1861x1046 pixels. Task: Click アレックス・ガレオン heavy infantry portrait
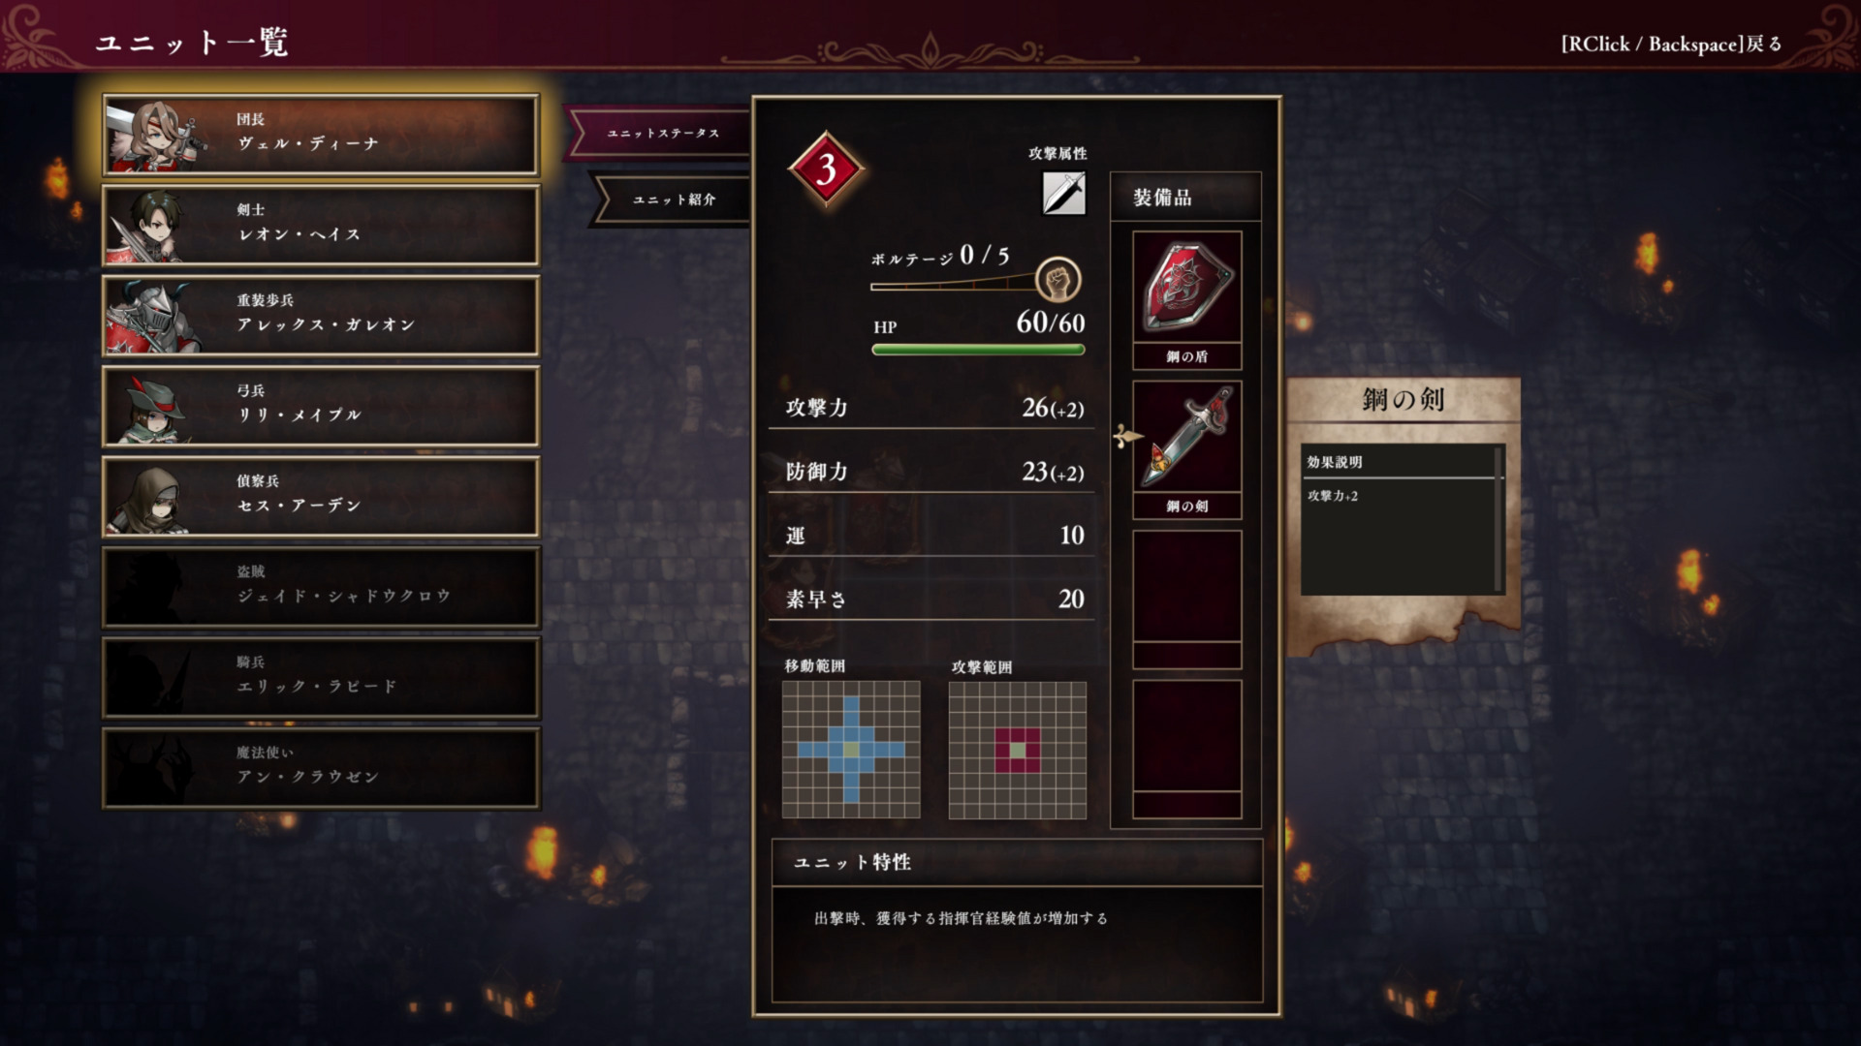153,317
